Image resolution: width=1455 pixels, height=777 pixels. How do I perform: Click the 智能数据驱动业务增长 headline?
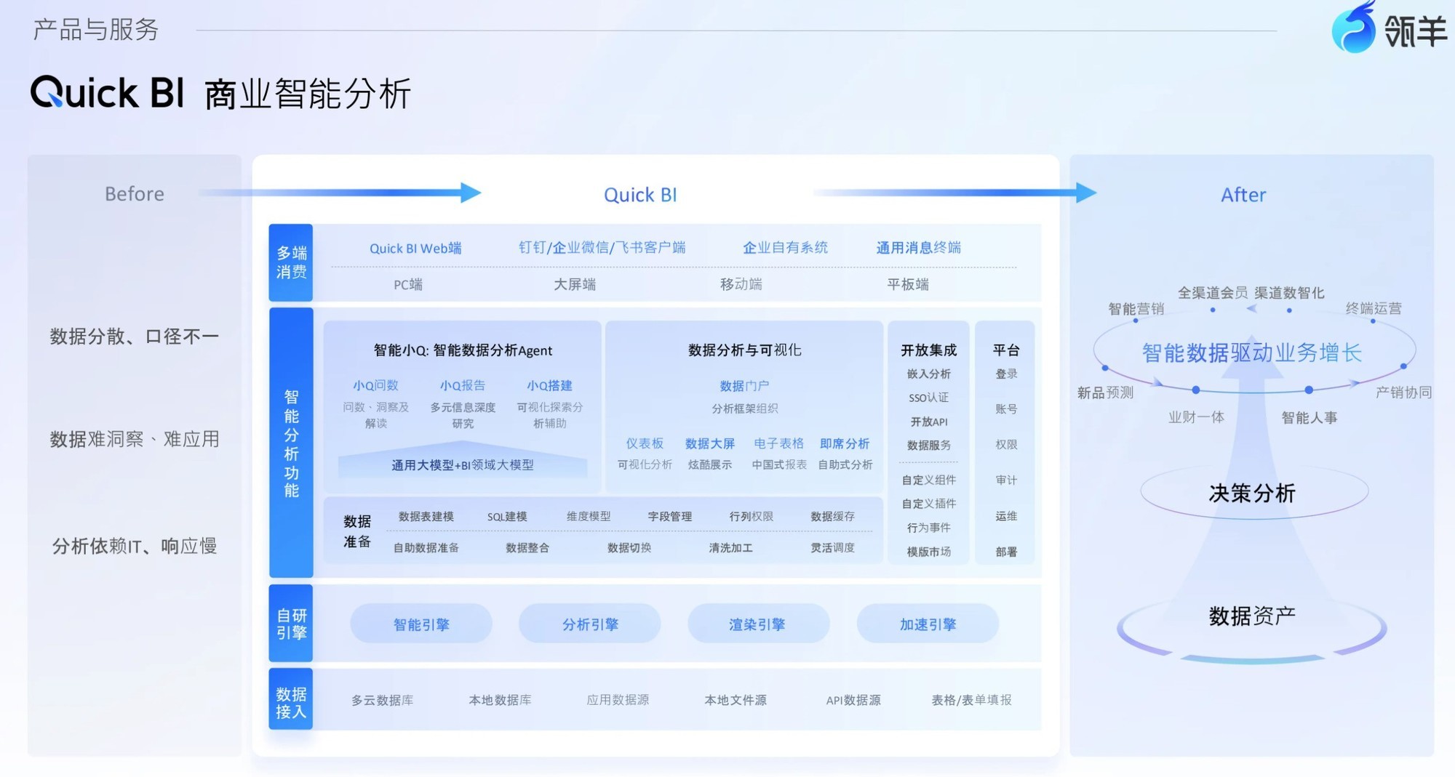1252,353
